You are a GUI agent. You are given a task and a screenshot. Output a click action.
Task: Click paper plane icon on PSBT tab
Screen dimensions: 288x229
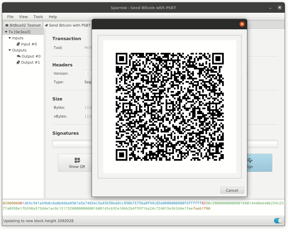46,25
